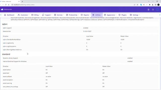Click the Plugins cube icon

(x=119, y=15)
